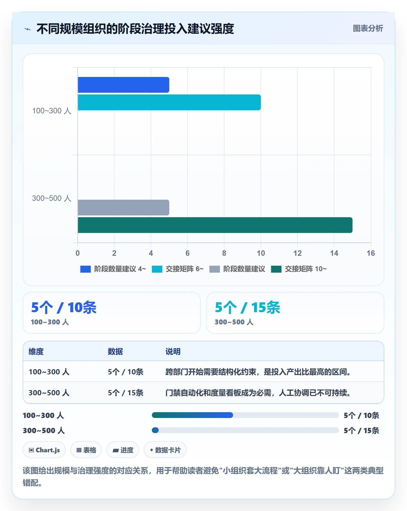Click the 进度 tag
The image size is (407, 511).
[123, 450]
